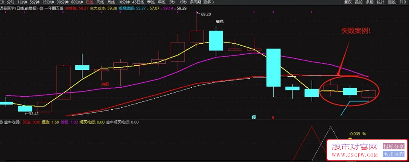Expand the 更多 timeframe options
409x162 pixels.
tap(209, 2)
